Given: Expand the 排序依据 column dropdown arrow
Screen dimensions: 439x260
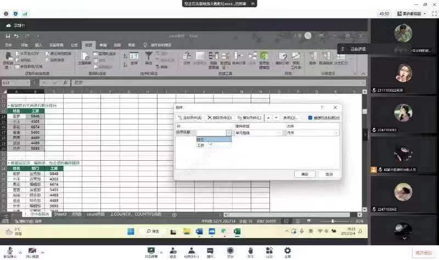Looking at the screenshot, I should click(x=228, y=133).
